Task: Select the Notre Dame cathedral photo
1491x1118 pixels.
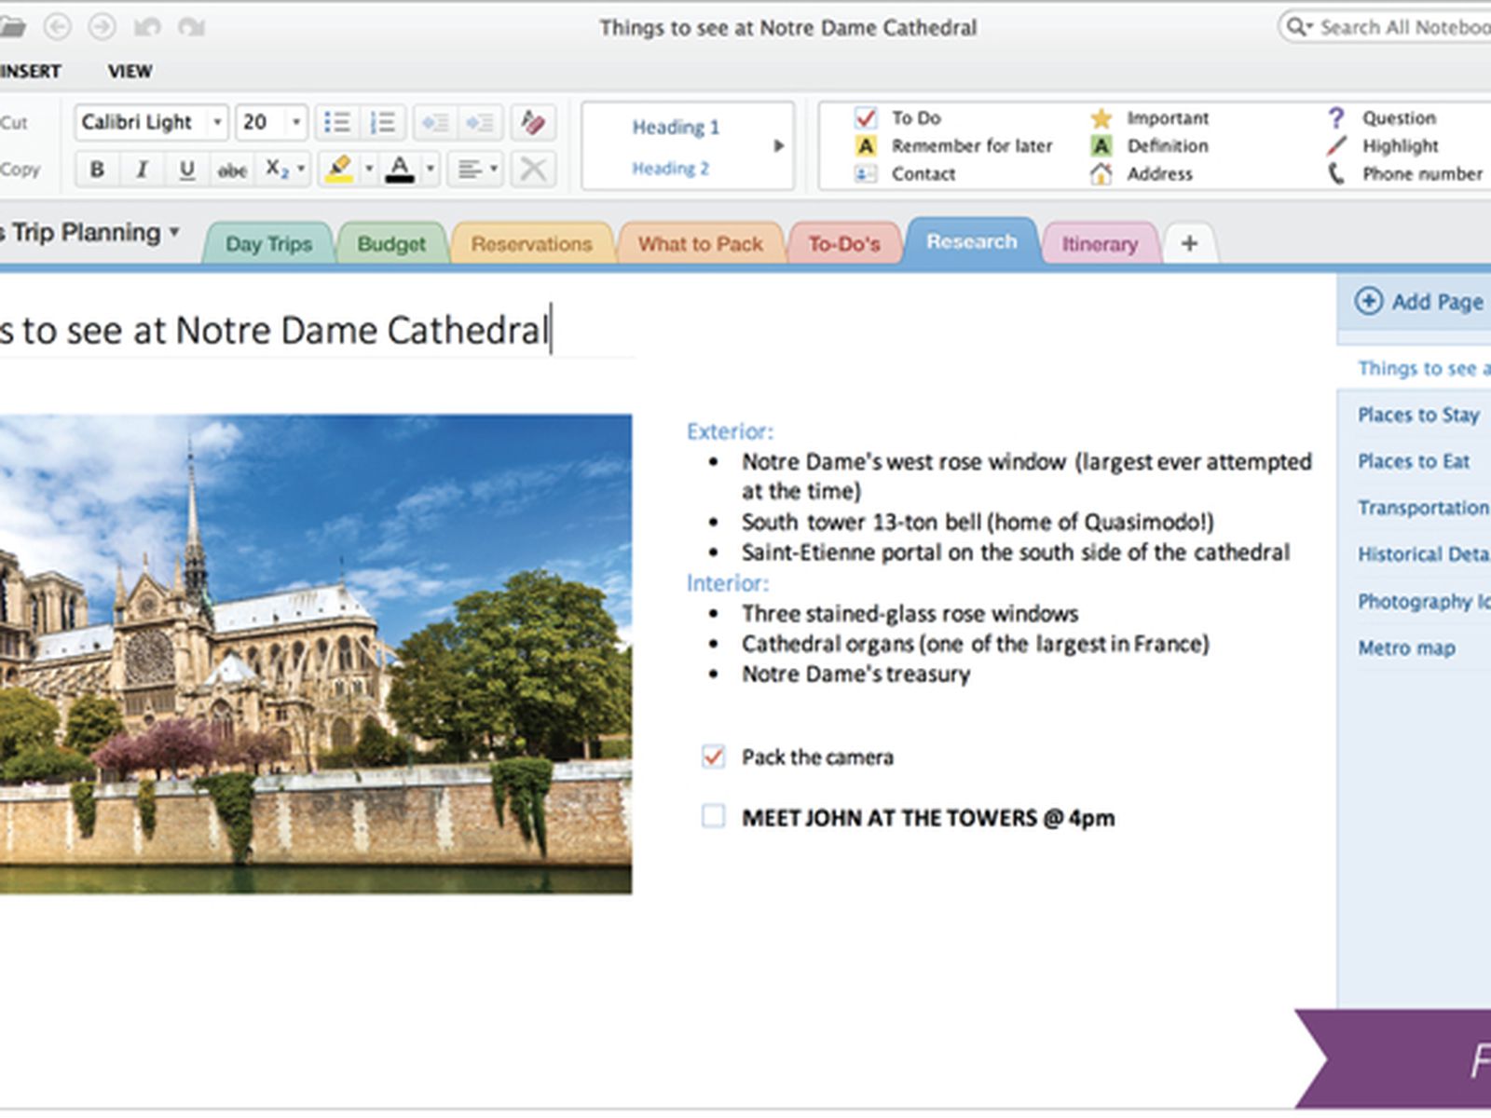Action: 316,654
